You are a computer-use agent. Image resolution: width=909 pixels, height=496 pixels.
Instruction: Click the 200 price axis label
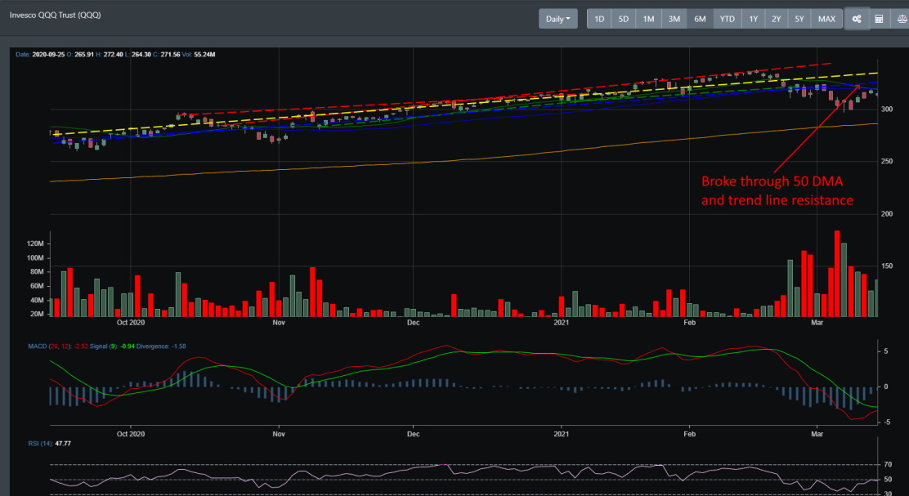(887, 214)
